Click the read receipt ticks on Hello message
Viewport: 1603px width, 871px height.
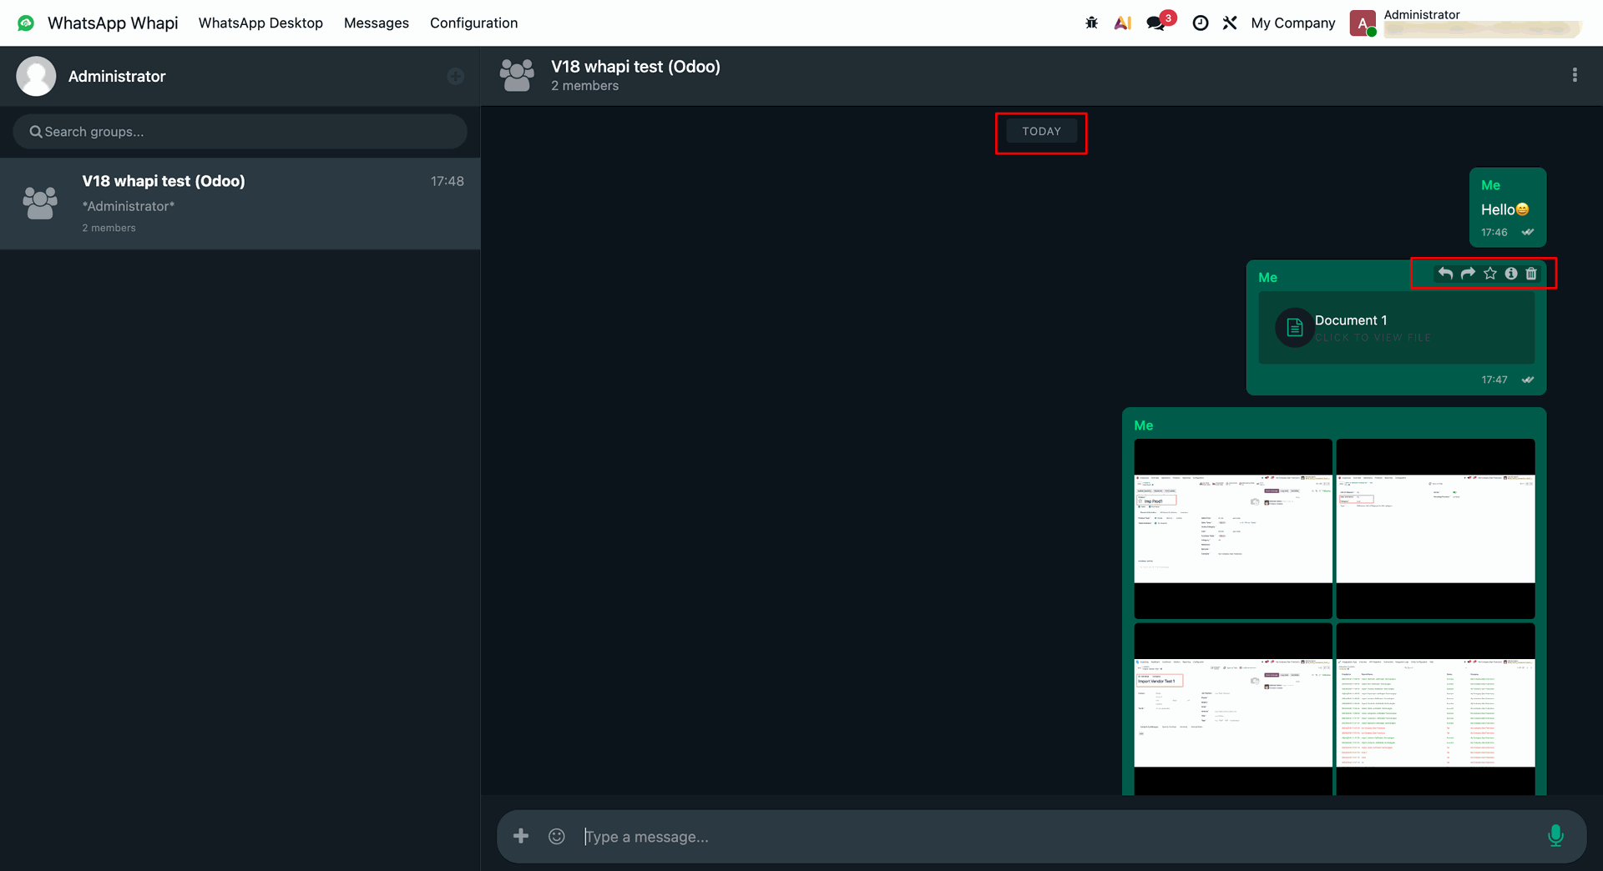click(x=1527, y=233)
